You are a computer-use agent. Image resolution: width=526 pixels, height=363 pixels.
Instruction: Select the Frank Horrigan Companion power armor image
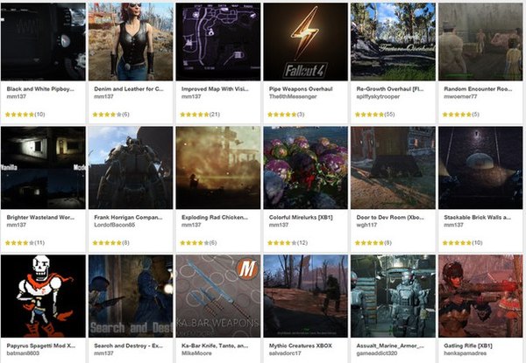point(131,168)
